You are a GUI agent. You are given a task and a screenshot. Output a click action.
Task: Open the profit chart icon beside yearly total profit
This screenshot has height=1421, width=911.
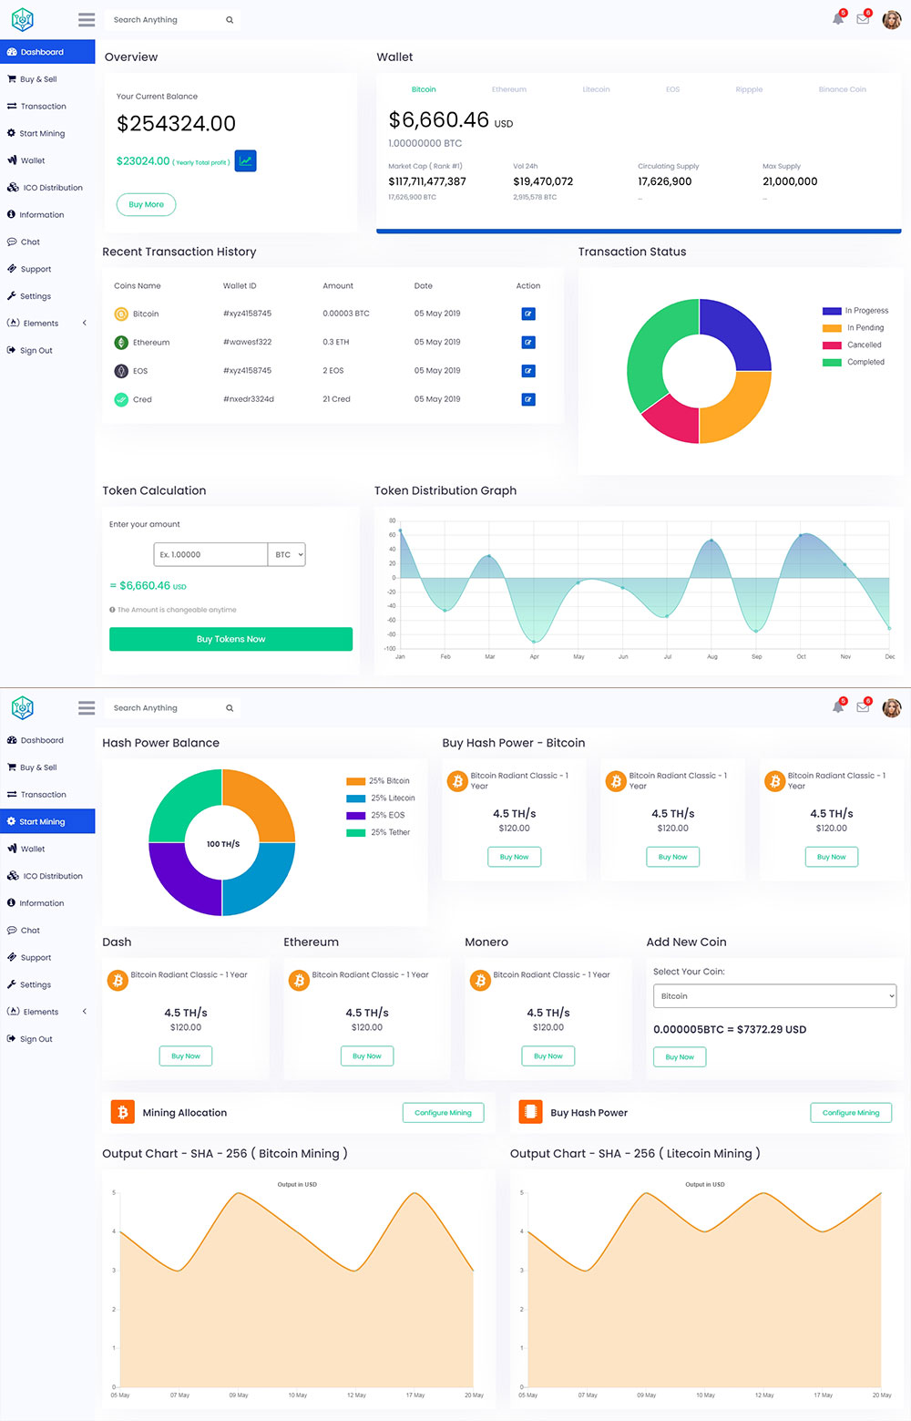[245, 161]
